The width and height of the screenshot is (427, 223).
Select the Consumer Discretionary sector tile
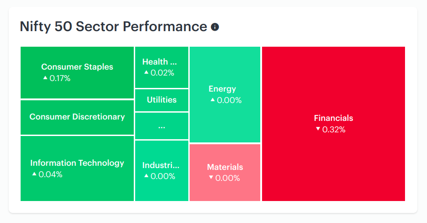(x=77, y=118)
